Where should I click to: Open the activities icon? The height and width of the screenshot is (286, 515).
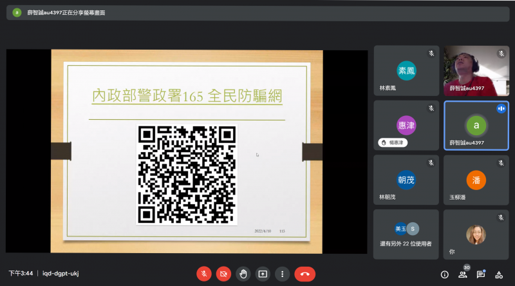click(499, 274)
